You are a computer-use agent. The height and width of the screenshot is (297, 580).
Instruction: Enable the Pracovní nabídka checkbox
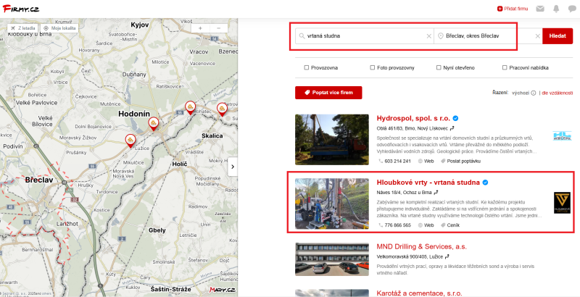click(x=505, y=67)
